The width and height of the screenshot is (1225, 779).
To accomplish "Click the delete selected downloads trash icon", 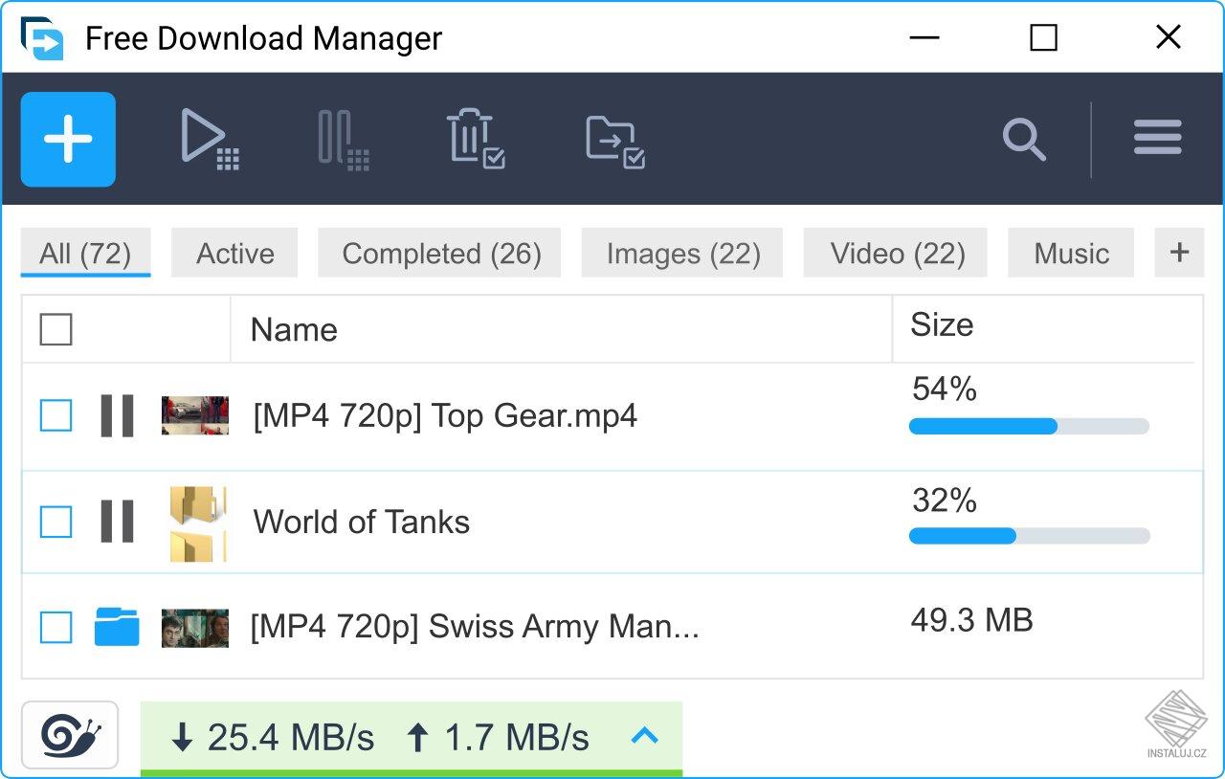I will coord(475,140).
